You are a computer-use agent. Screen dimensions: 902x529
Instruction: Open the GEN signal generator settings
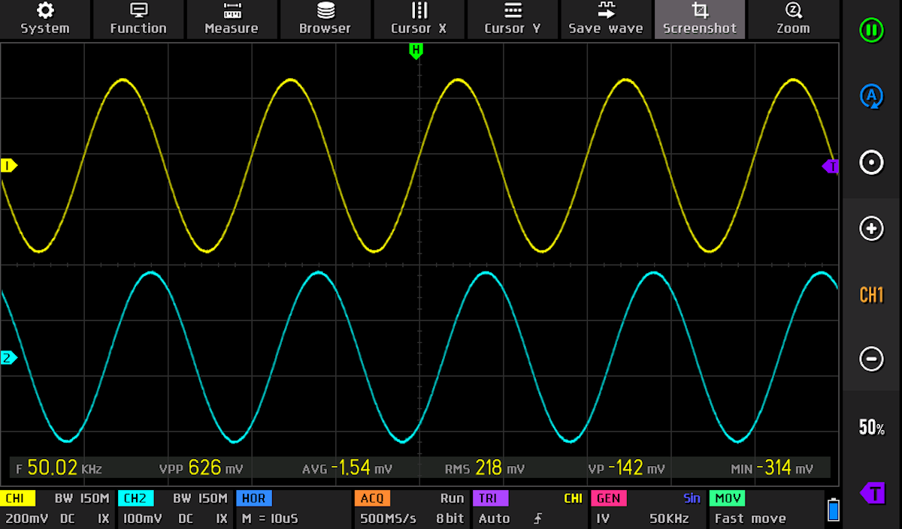[x=648, y=509]
